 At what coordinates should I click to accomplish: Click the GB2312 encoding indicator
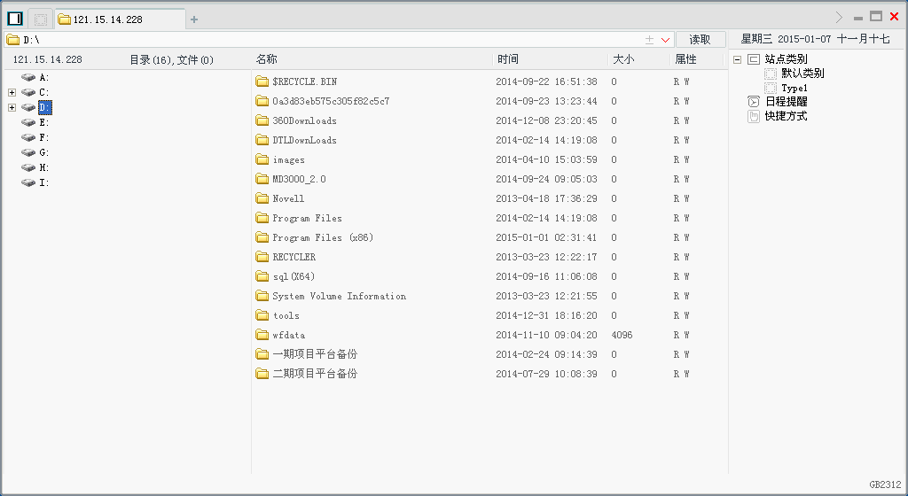point(886,484)
